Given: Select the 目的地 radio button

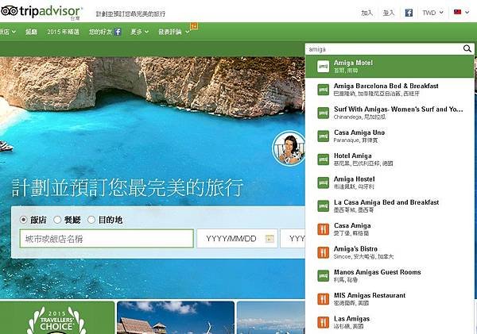Looking at the screenshot, I should (91, 220).
